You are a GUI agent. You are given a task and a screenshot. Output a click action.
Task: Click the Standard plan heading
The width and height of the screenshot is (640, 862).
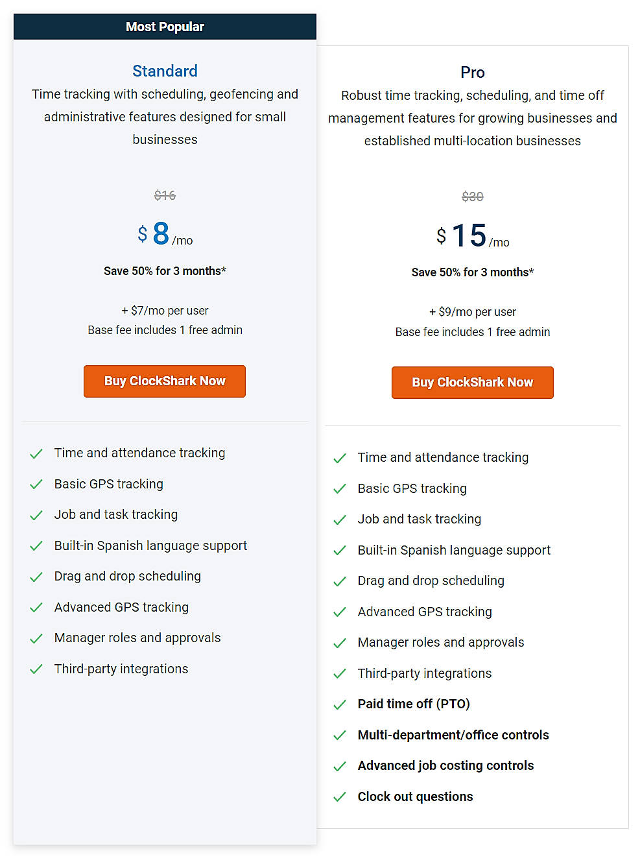pos(165,71)
